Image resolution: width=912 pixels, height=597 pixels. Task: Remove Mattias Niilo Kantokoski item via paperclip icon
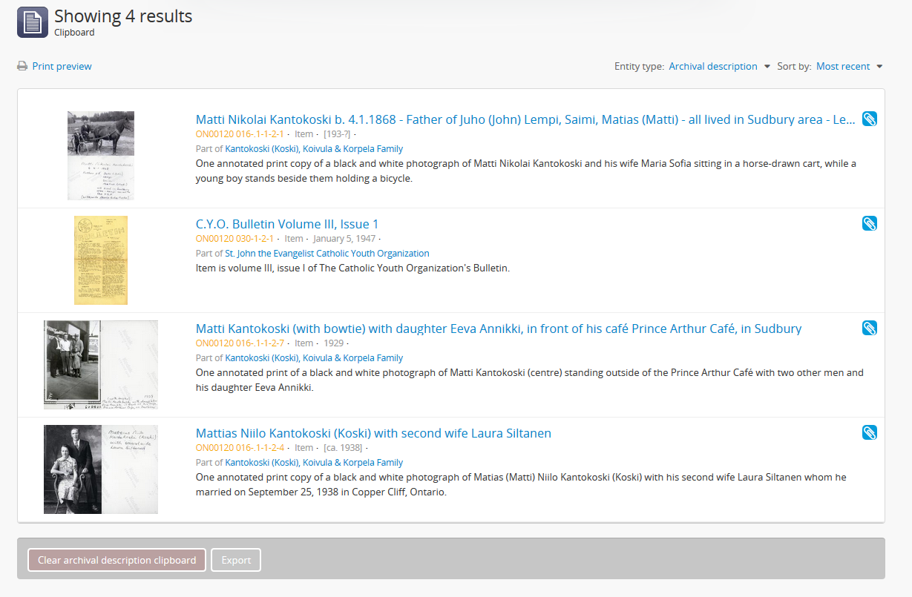point(869,432)
